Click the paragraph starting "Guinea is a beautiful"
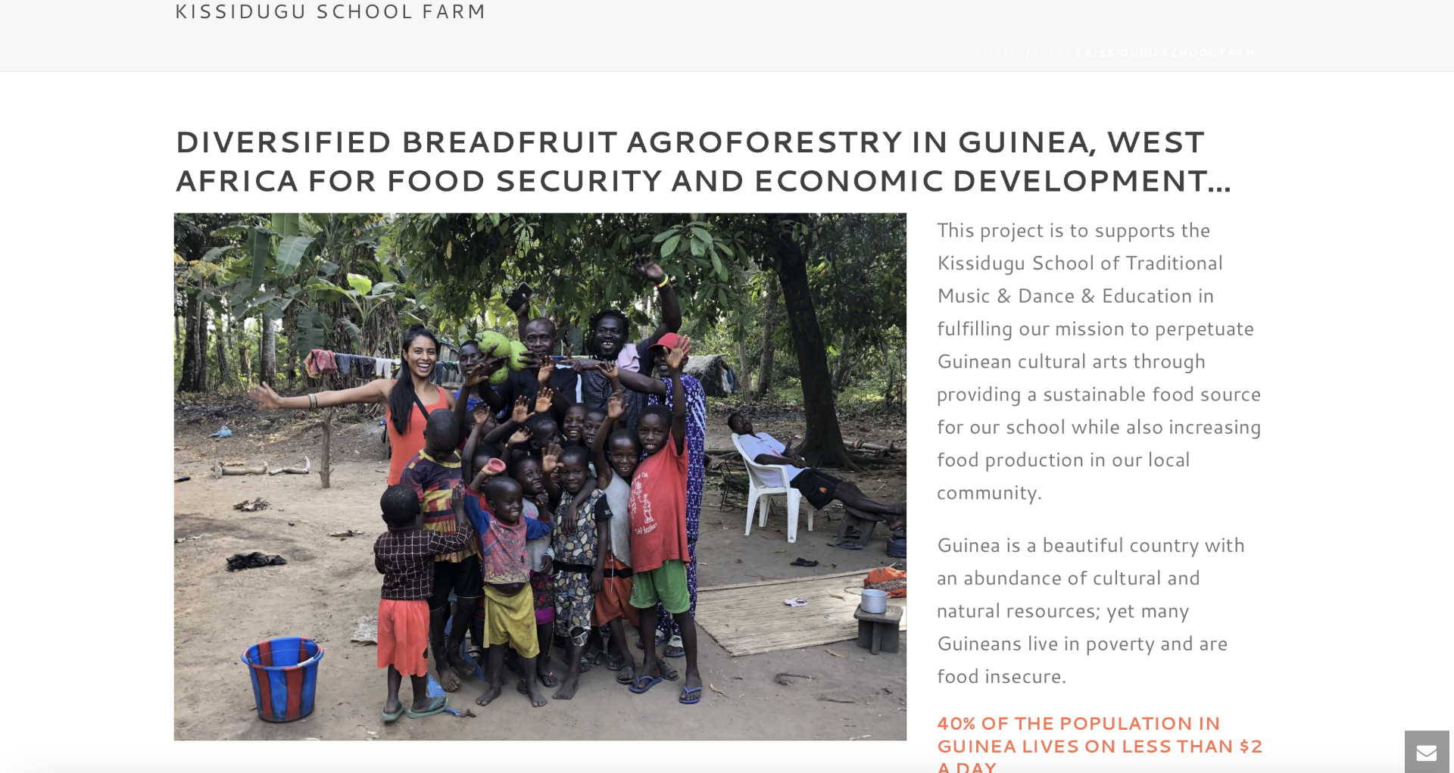The width and height of the screenshot is (1454, 773). point(1090,610)
